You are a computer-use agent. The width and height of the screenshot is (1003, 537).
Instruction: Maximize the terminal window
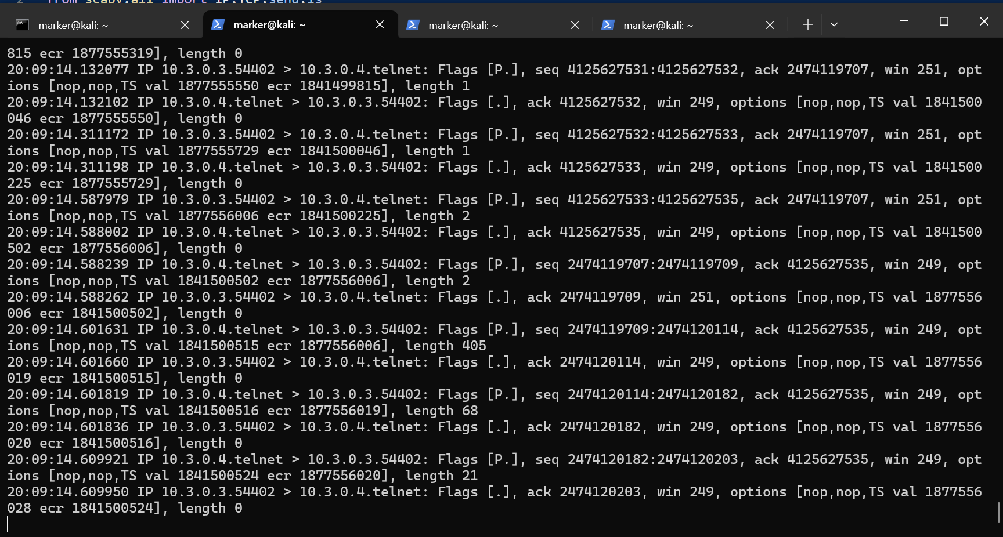(944, 21)
